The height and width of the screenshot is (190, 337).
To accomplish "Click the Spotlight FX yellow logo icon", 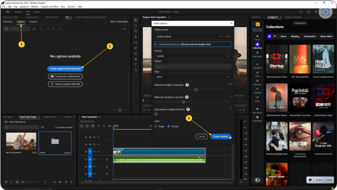I will coord(258,24).
